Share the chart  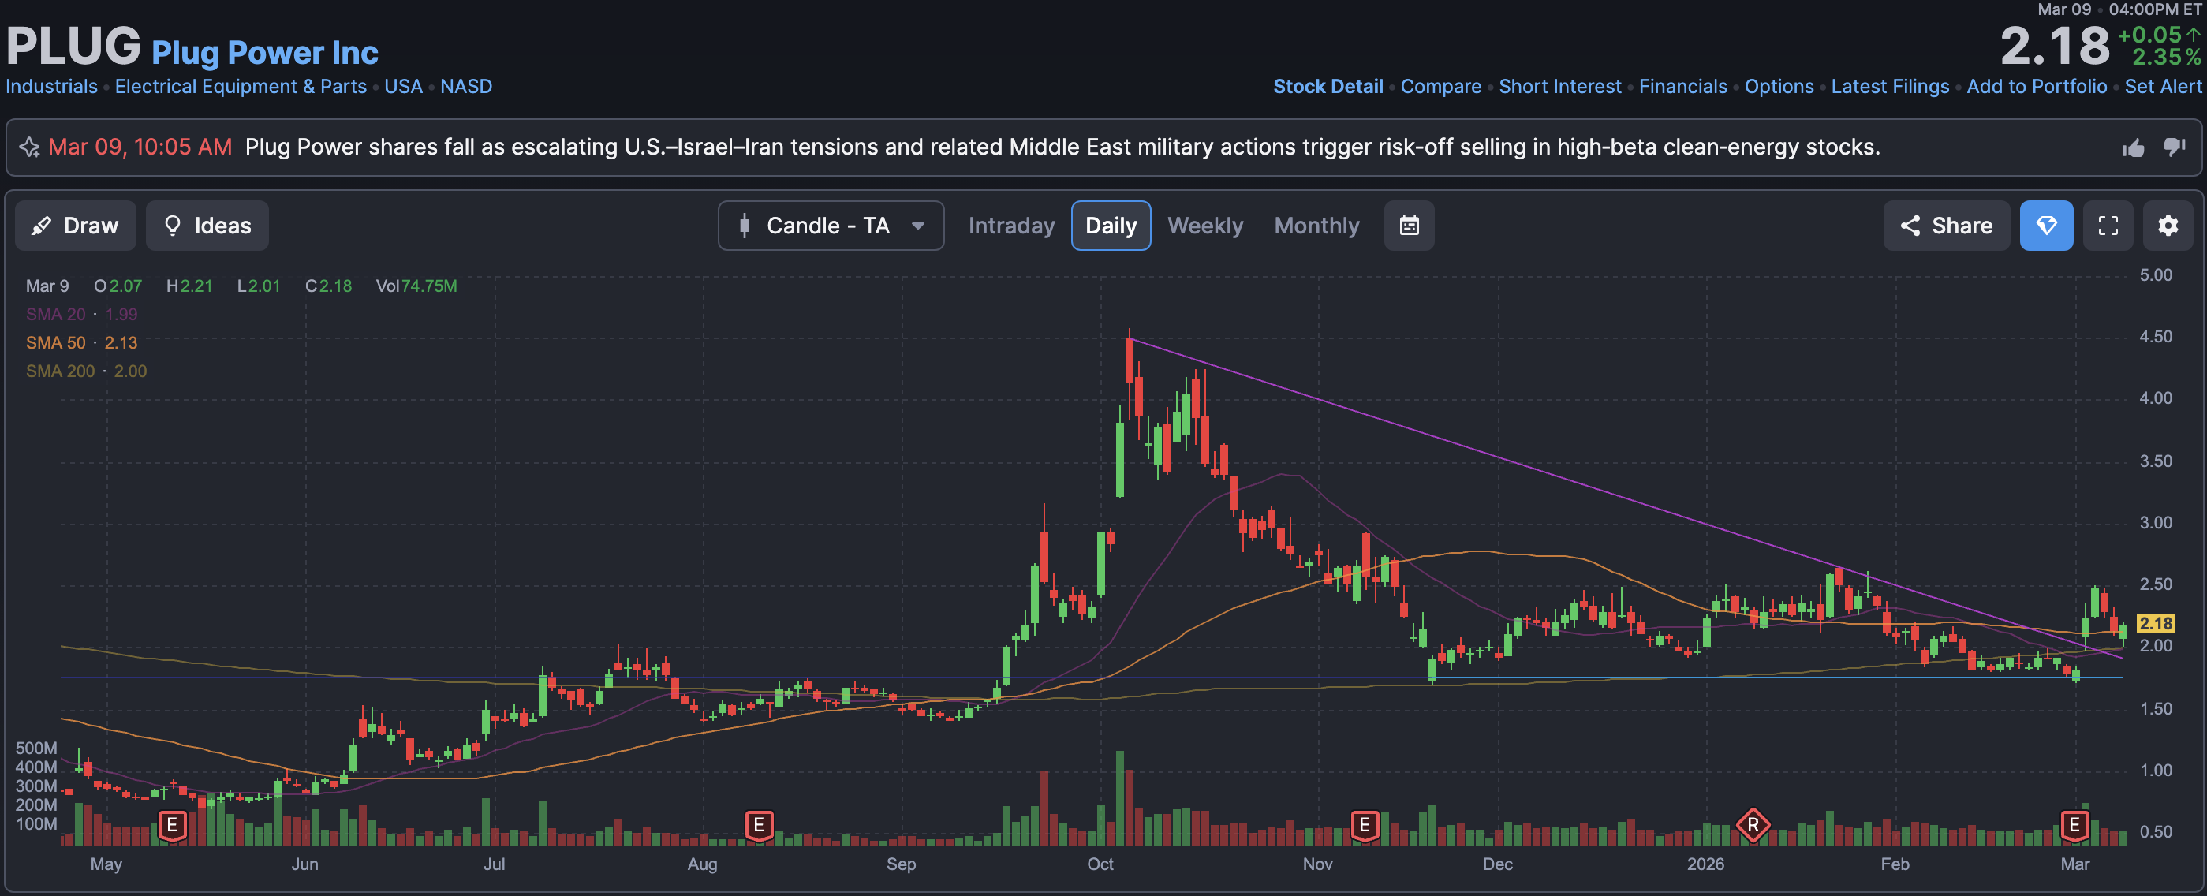[x=1946, y=226]
